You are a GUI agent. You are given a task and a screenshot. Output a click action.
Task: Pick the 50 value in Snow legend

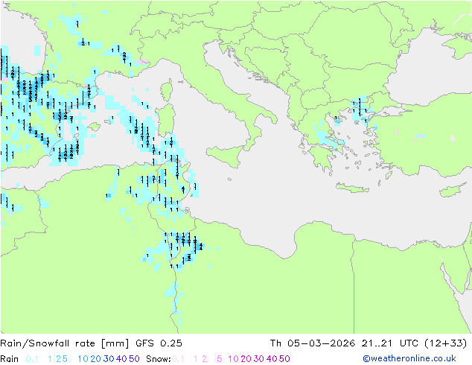(285, 359)
